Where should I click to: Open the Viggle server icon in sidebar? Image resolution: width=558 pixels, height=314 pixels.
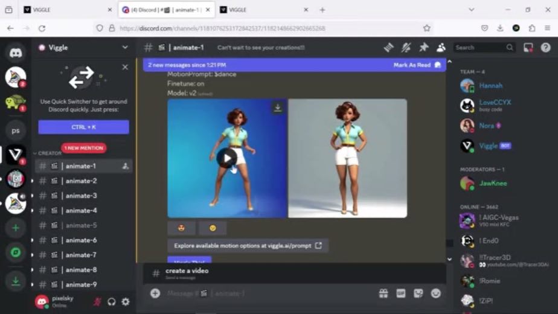coord(15,155)
